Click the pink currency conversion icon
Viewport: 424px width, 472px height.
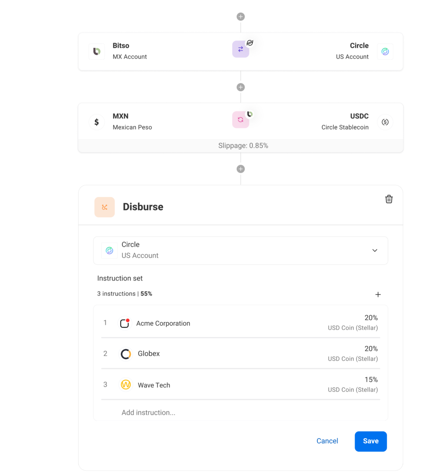240,120
